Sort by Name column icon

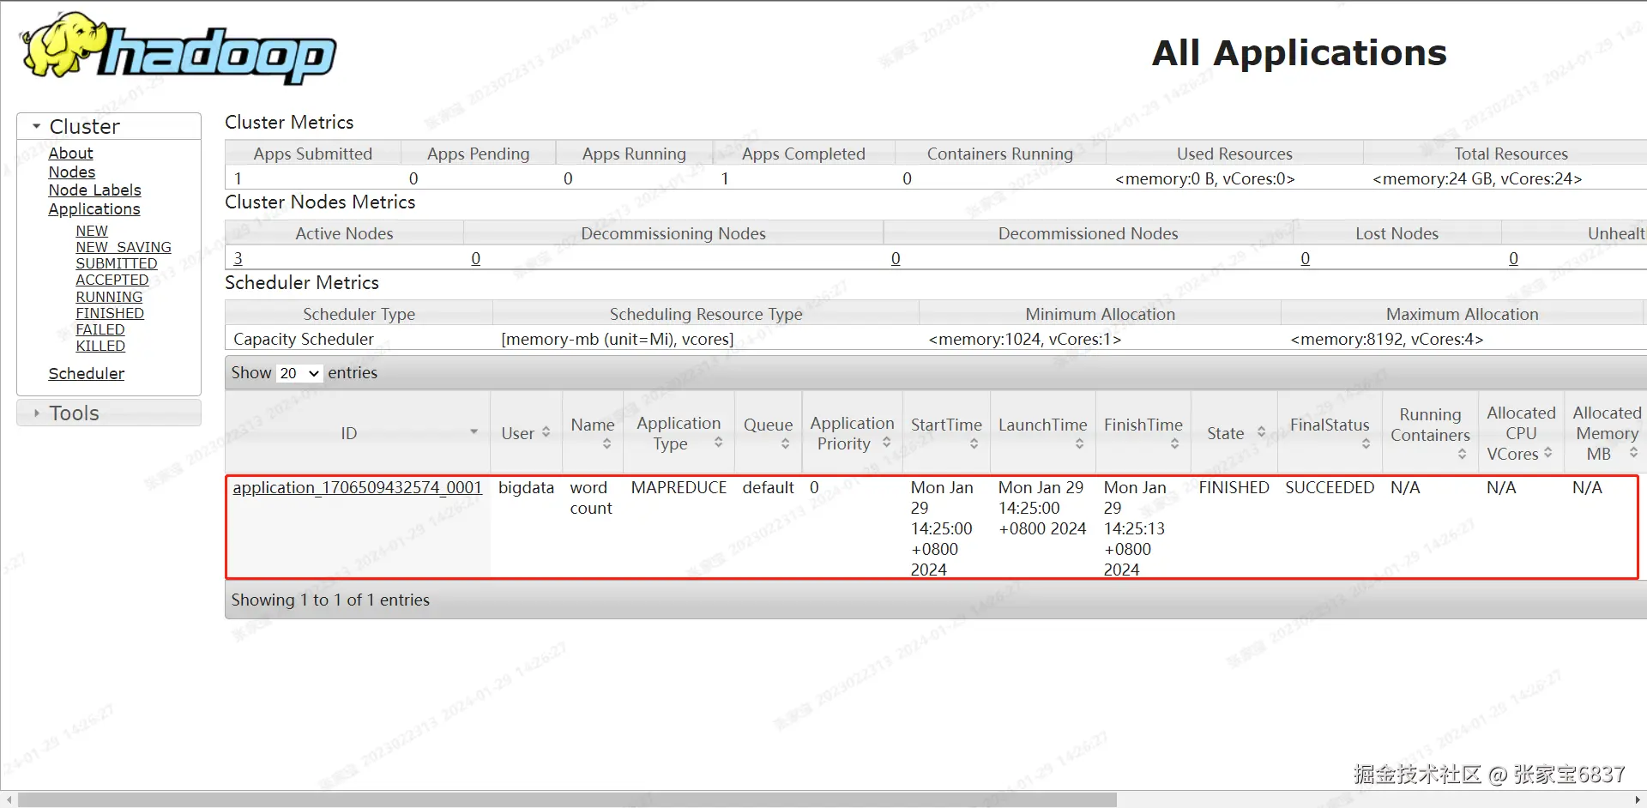606,443
